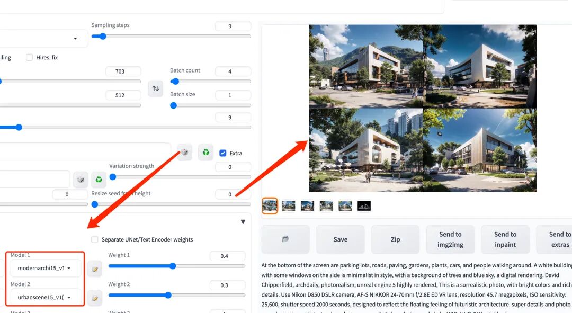Adjust the Sampling steps slider
The image size is (572, 313).
point(171,36)
